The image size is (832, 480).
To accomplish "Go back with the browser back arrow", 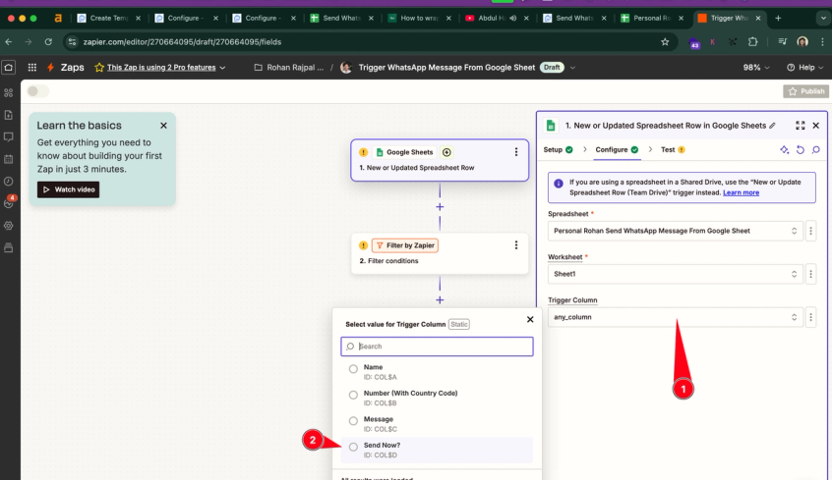I will [9, 42].
